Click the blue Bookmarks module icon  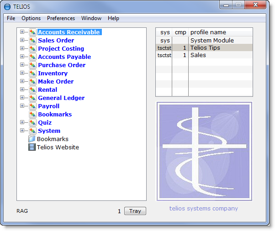click(x=32, y=115)
